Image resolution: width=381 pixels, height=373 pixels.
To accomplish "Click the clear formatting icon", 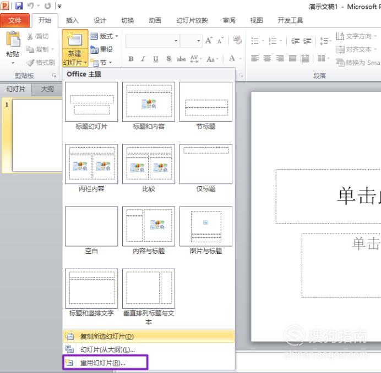I will pyautogui.click(x=237, y=40).
